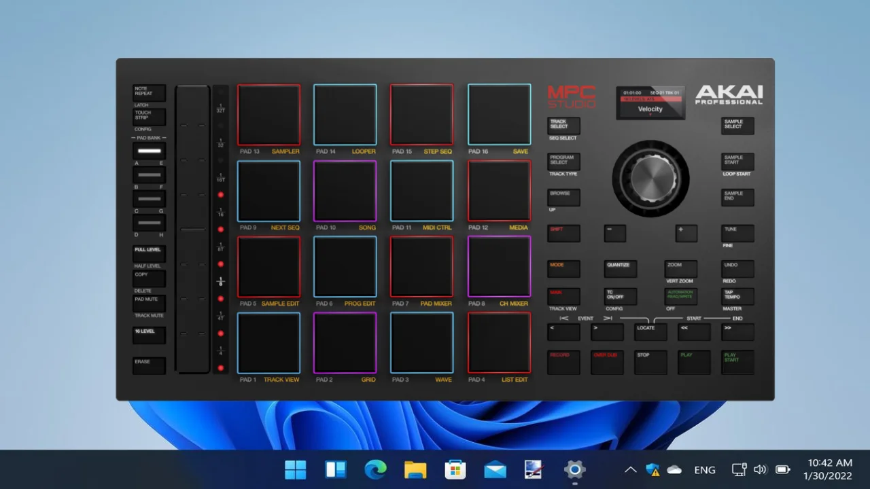Image resolution: width=870 pixels, height=489 pixels.
Task: Click the LOCATE button
Action: (x=650, y=332)
